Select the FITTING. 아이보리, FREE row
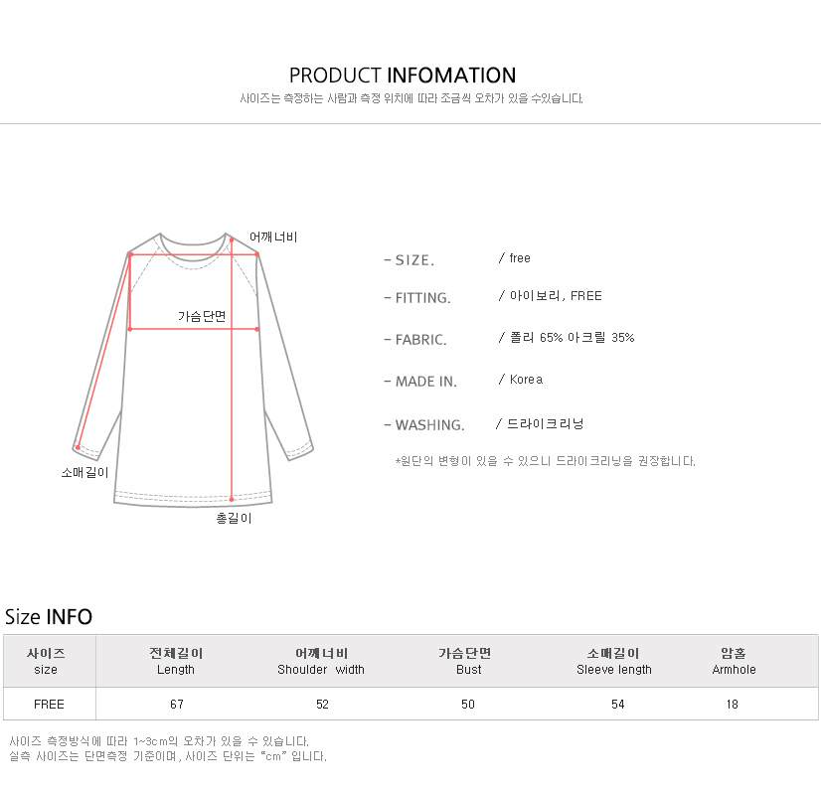This screenshot has height=794, width=821. pos(493,297)
